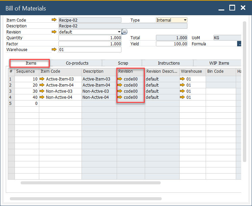Click link arrow for Active-Item-04 item code
Viewport: 252px width, 206px height.
pos(42,85)
